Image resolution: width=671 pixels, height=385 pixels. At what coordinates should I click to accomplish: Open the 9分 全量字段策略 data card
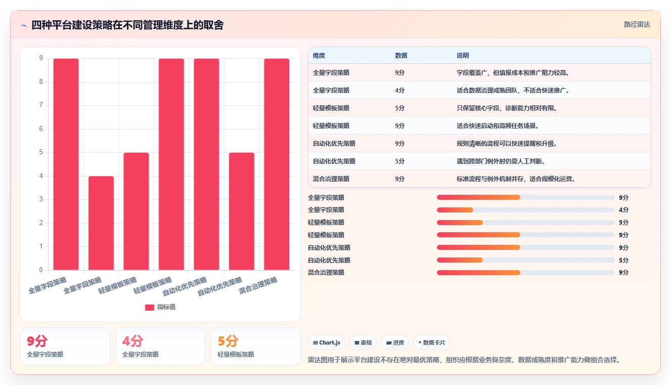click(x=65, y=346)
